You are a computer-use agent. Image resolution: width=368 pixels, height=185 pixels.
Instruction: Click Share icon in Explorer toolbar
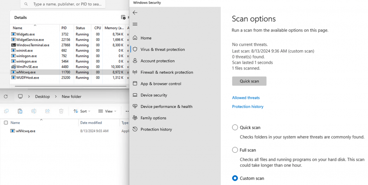47,111
